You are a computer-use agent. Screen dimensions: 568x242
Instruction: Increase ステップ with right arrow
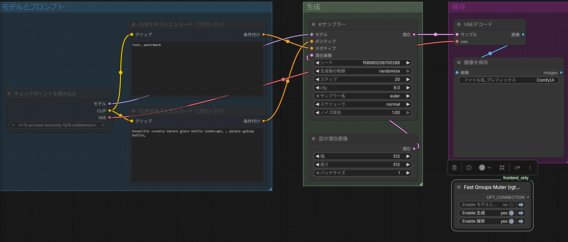tap(408, 79)
